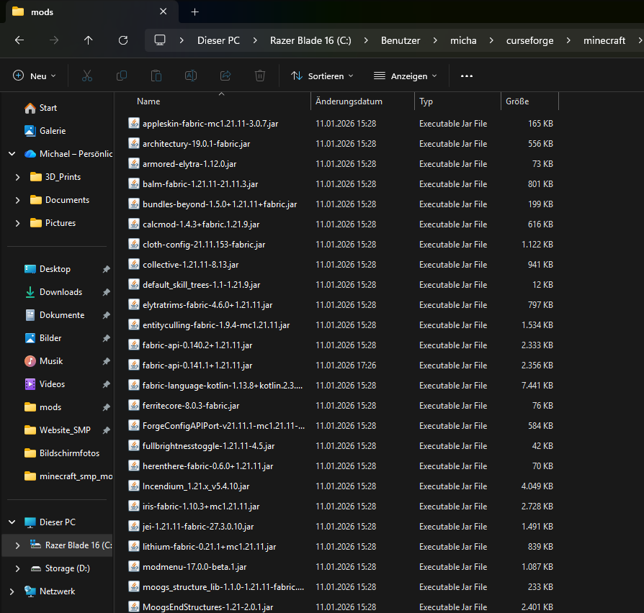Open the more options ellipsis menu
This screenshot has width=644, height=613.
[x=467, y=76]
